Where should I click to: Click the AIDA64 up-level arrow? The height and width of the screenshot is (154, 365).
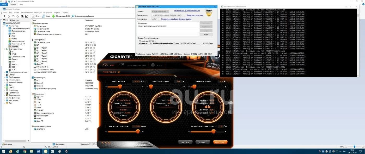pyautogui.click(x=13, y=16)
